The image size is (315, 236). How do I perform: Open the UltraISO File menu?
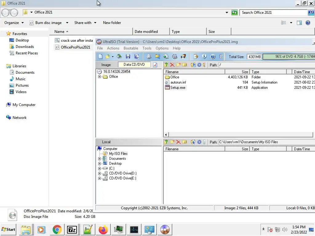coord(100,48)
